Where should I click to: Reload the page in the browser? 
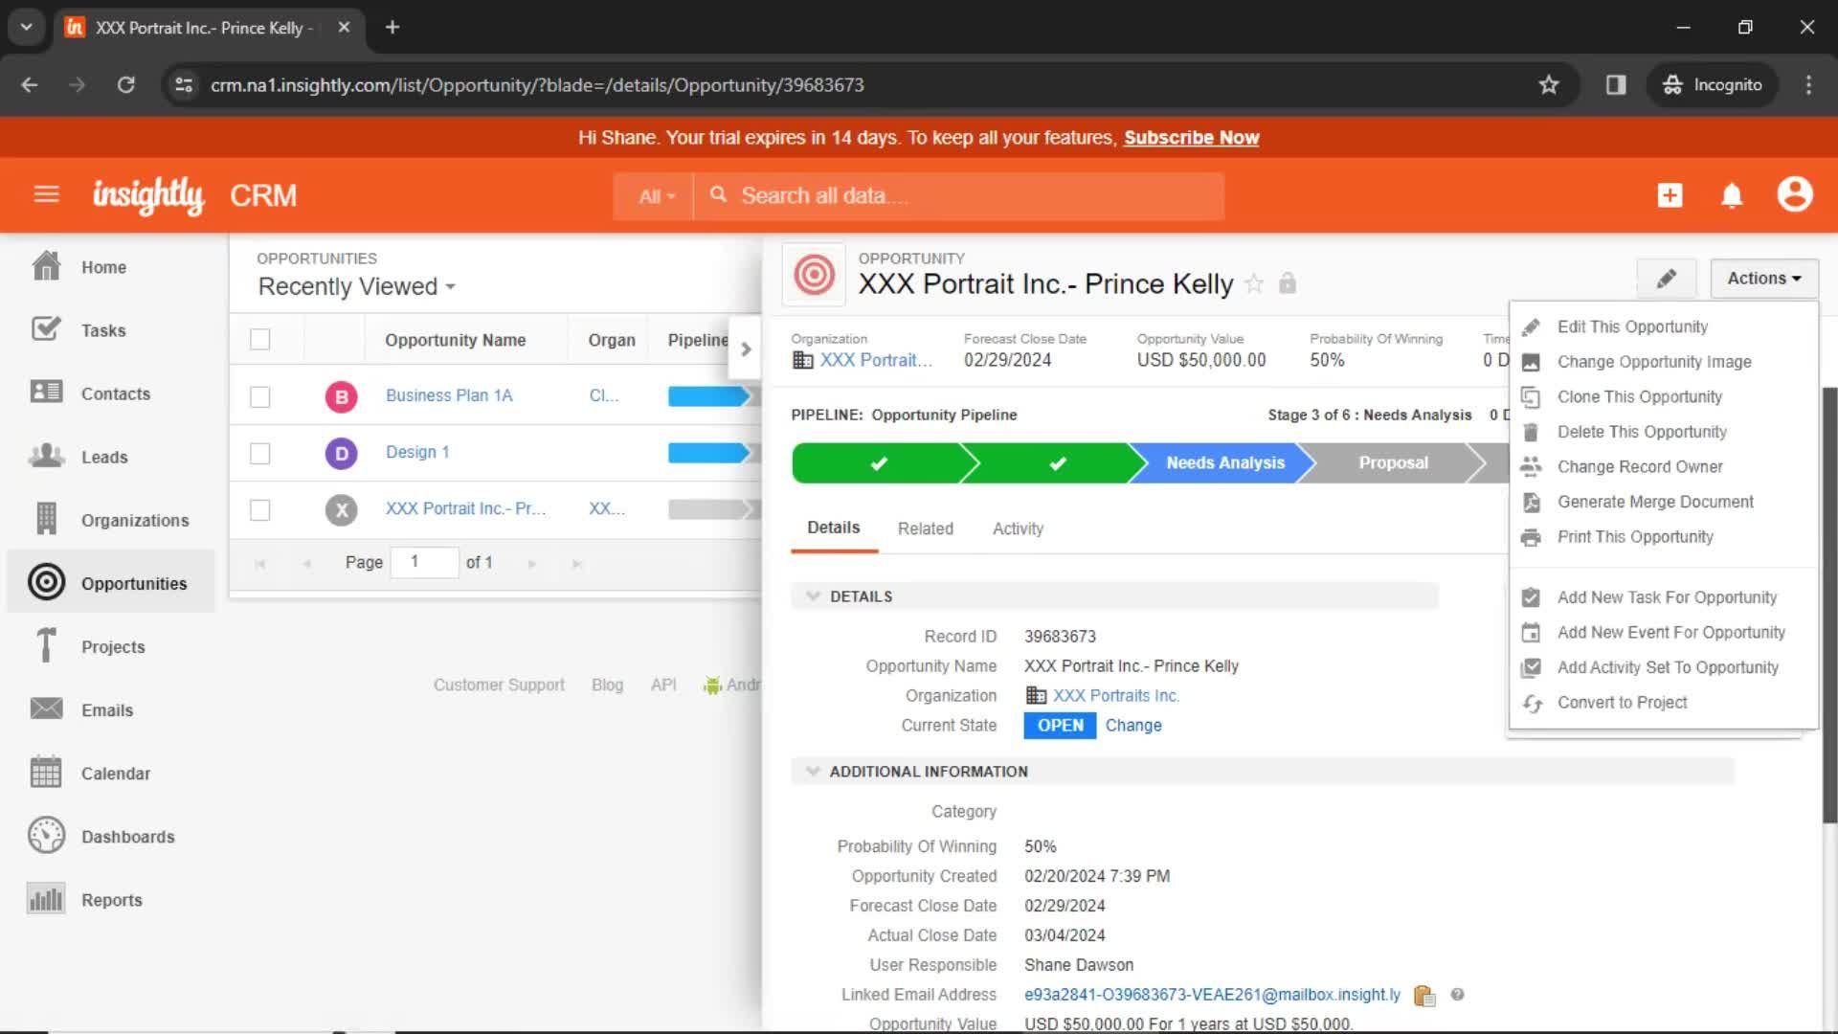[x=125, y=85]
